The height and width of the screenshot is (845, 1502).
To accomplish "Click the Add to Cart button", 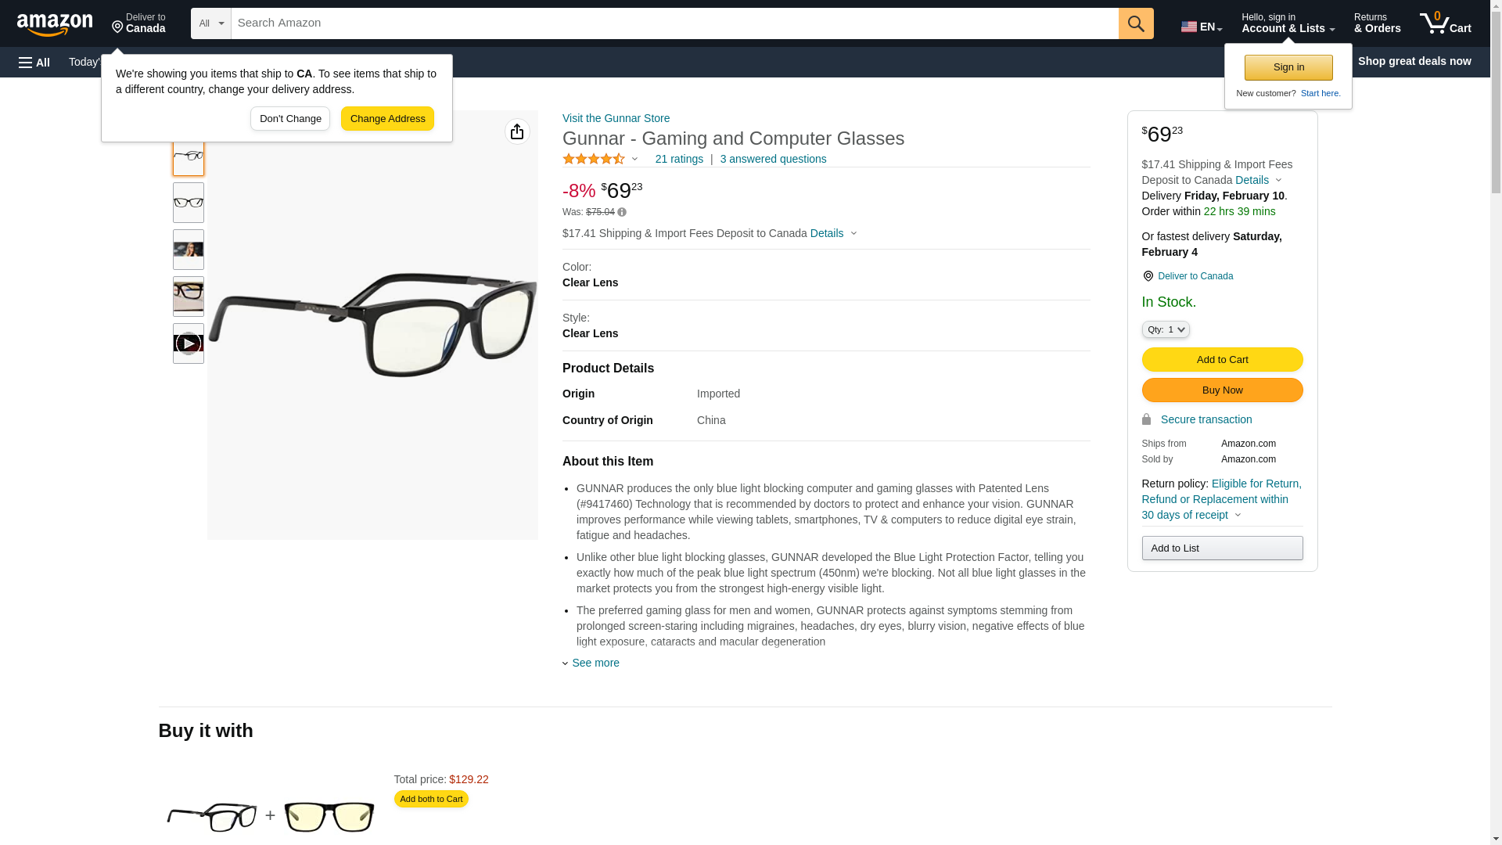I will (1222, 360).
